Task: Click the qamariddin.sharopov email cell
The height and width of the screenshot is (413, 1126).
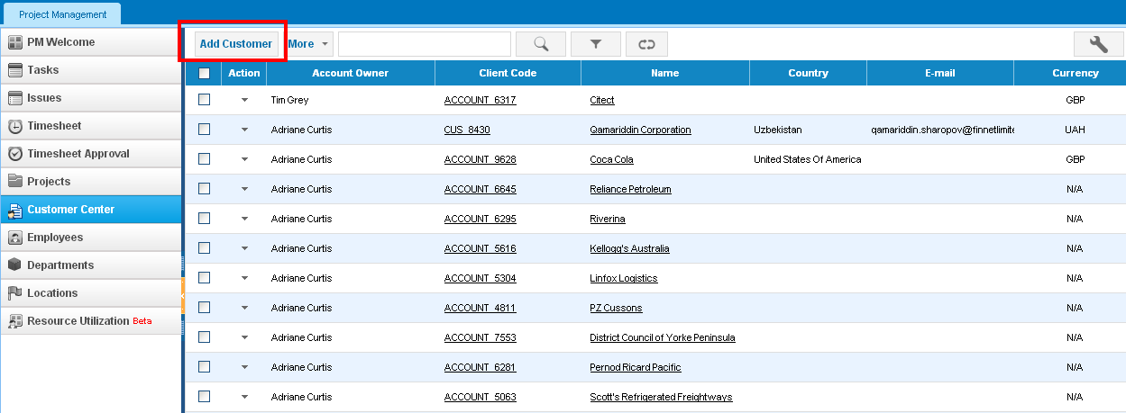Action: (942, 130)
